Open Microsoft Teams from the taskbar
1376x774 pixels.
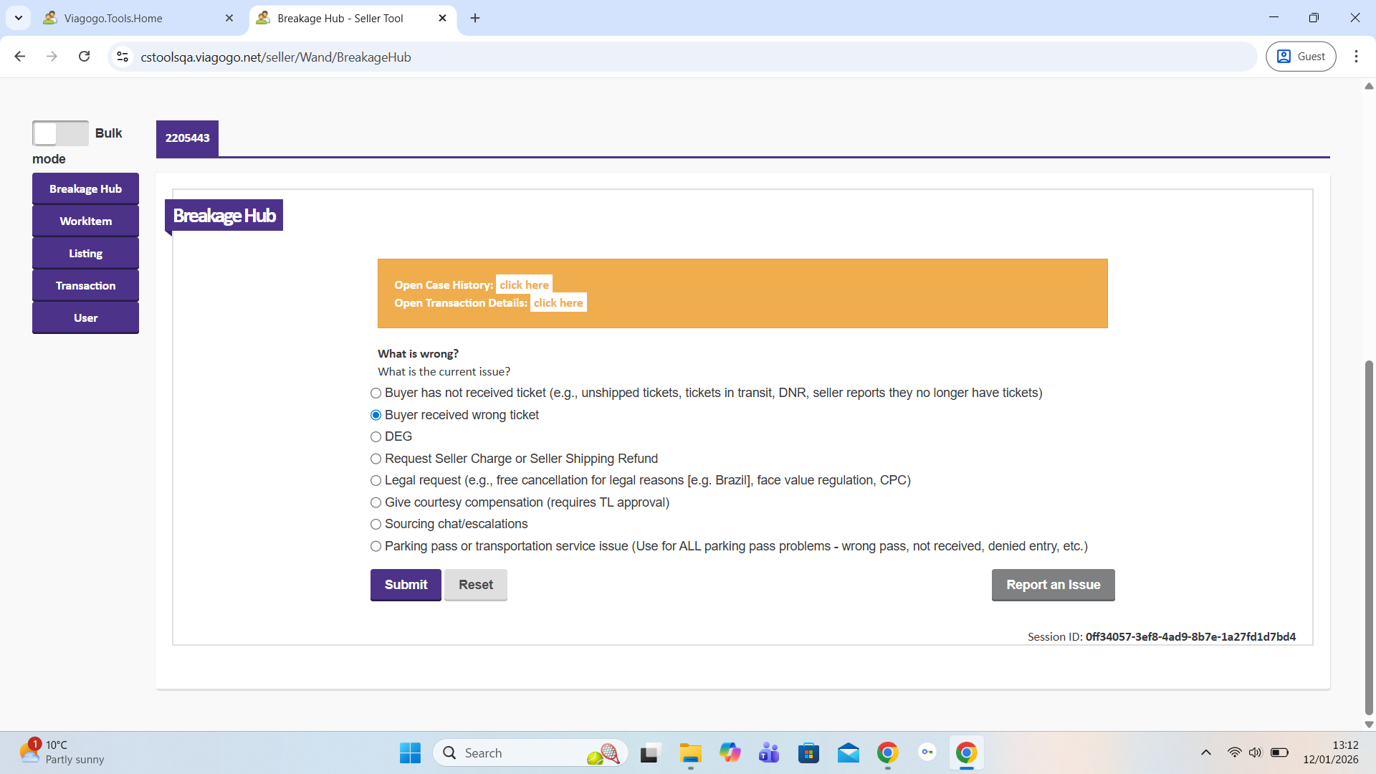click(769, 753)
